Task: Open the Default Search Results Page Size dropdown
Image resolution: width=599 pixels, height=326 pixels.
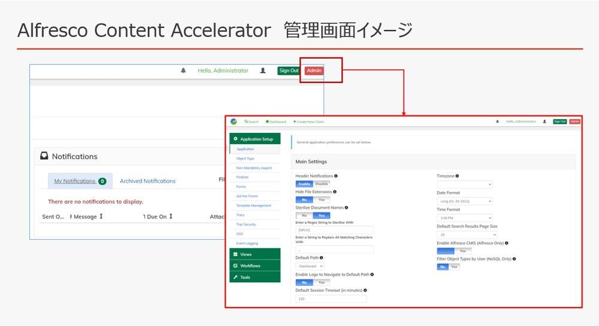Action: point(467,235)
